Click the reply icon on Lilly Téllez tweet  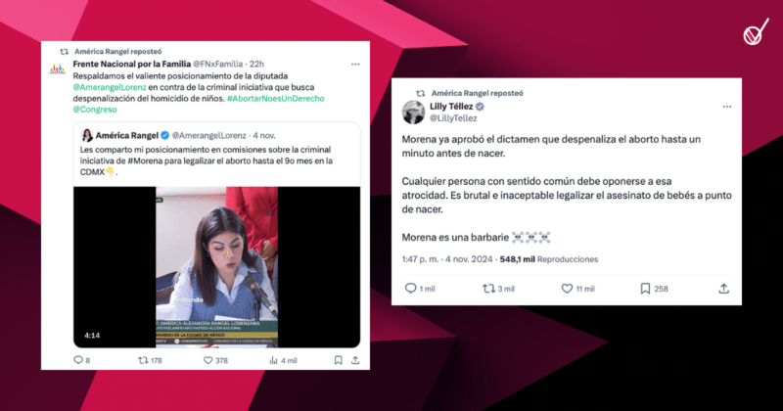(x=410, y=289)
